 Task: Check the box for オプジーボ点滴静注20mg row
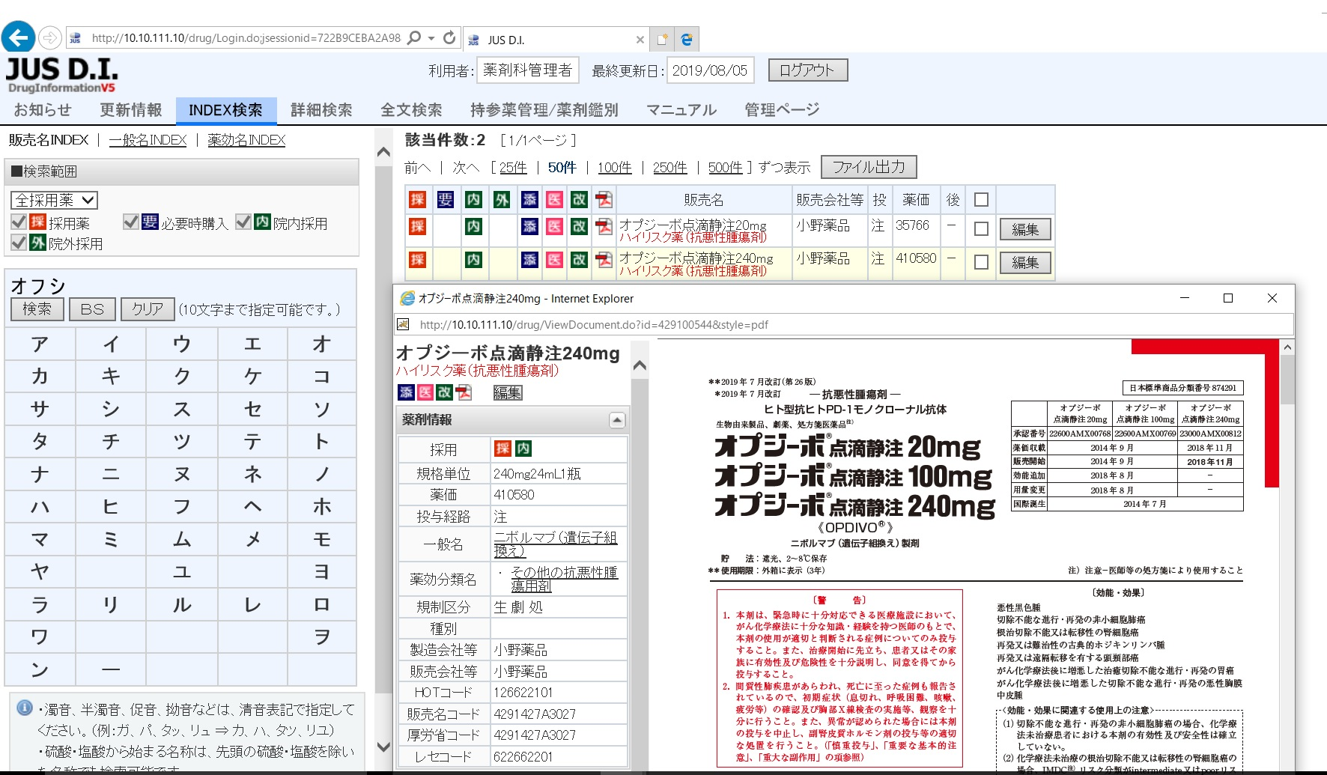click(981, 229)
